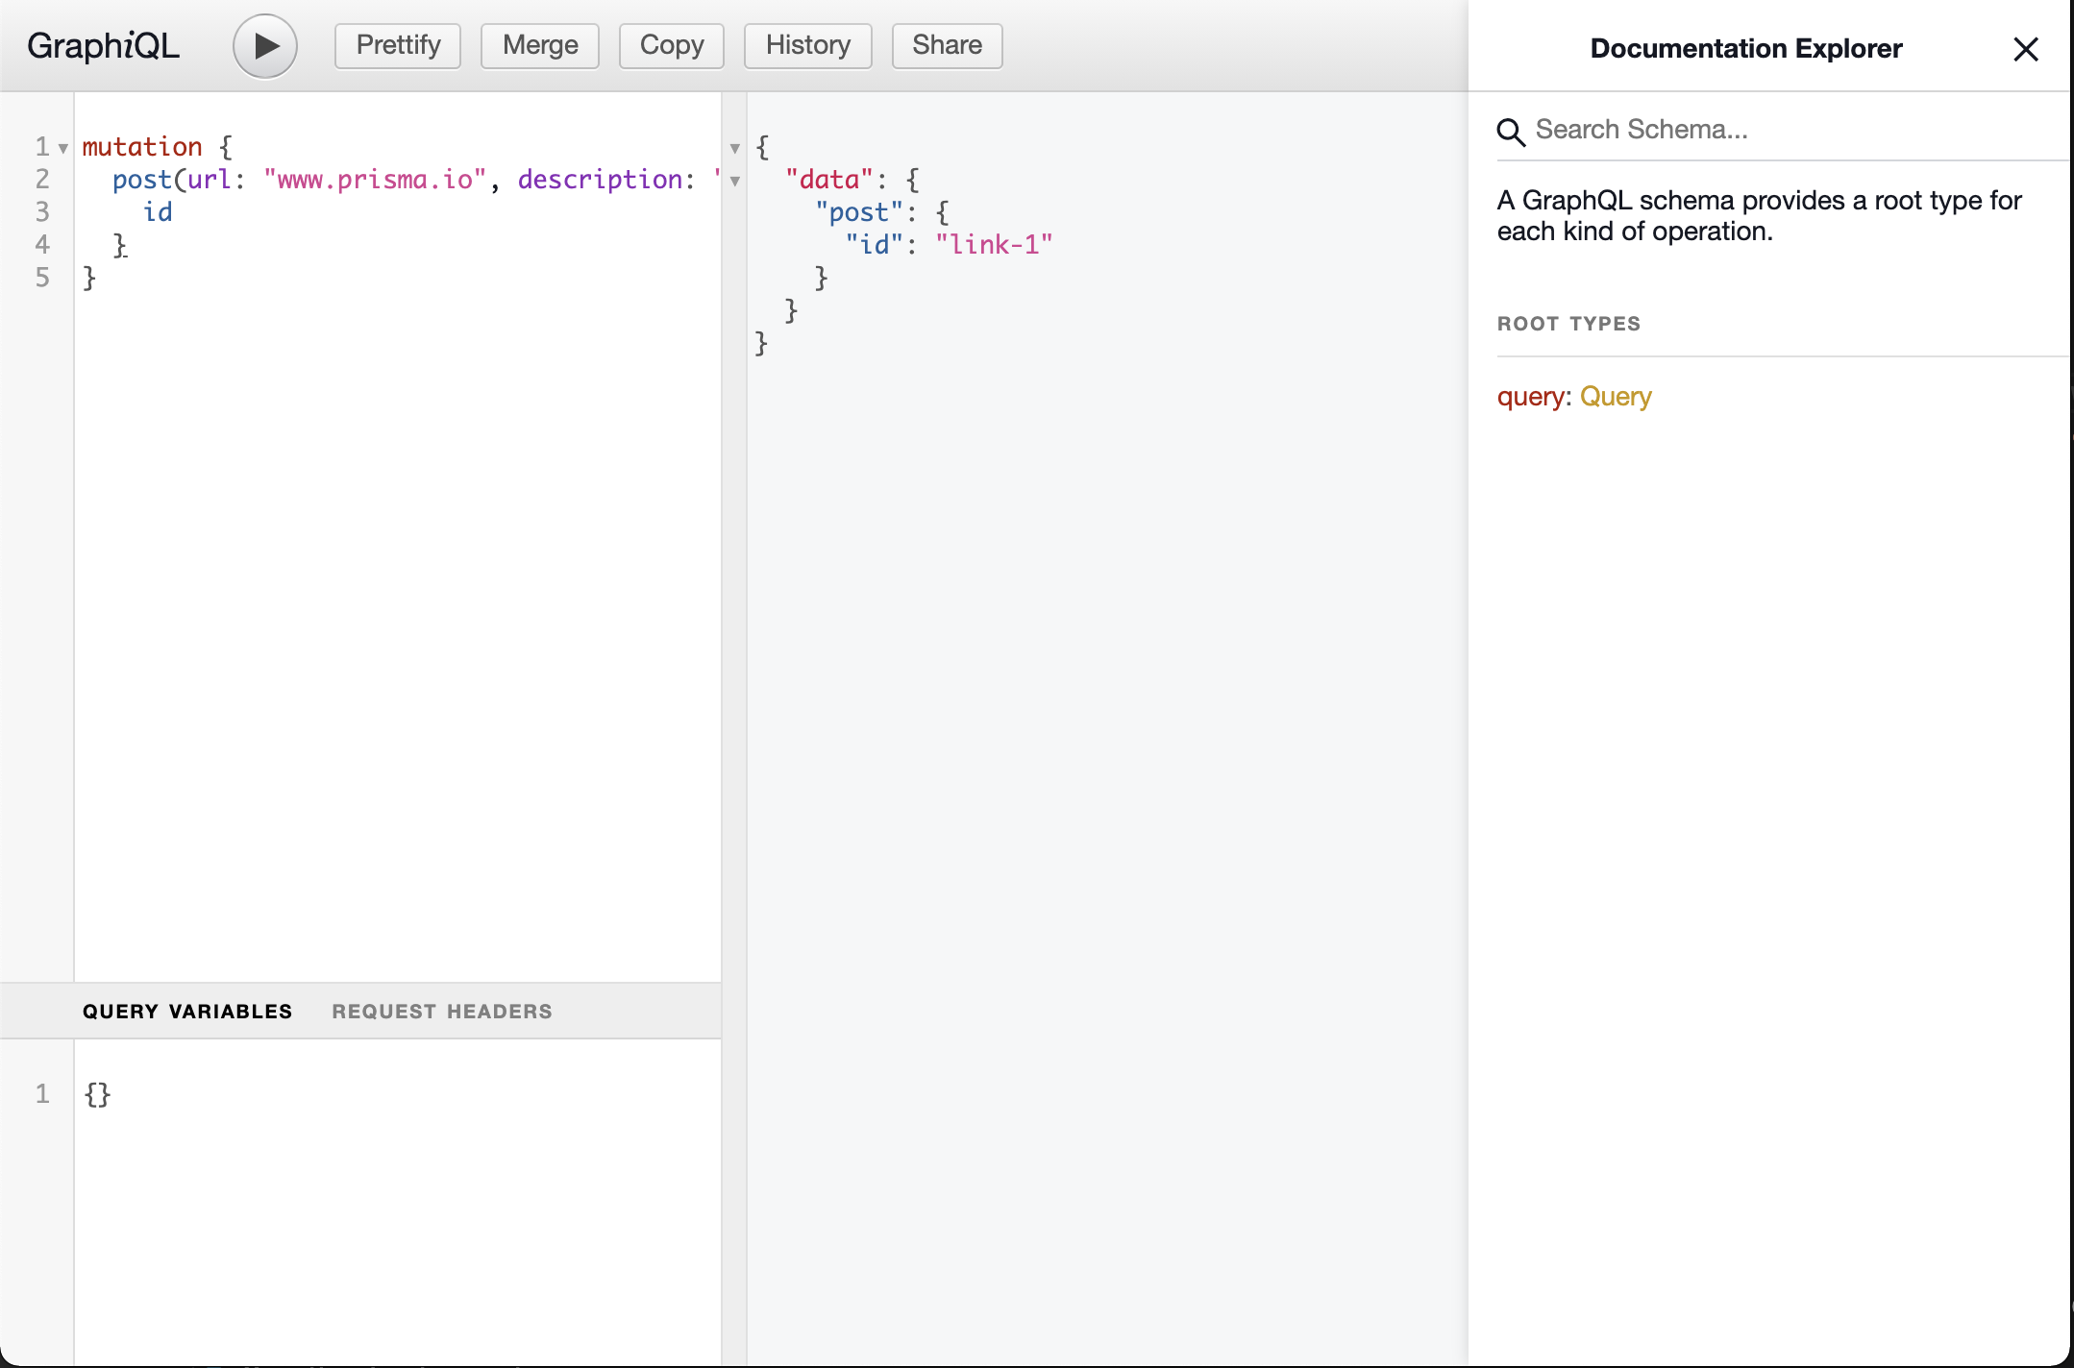Fold the "data" object in the result pane
This screenshot has height=1368, width=2074.
point(735,181)
